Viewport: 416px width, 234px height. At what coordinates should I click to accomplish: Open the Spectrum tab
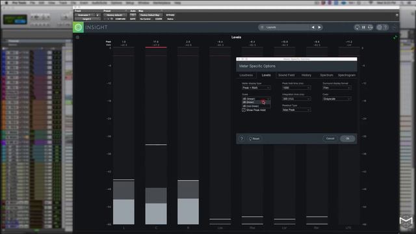coord(326,75)
